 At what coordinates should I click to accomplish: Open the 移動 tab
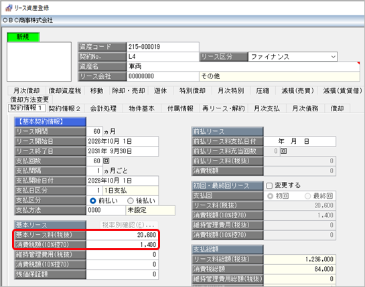[96, 90]
